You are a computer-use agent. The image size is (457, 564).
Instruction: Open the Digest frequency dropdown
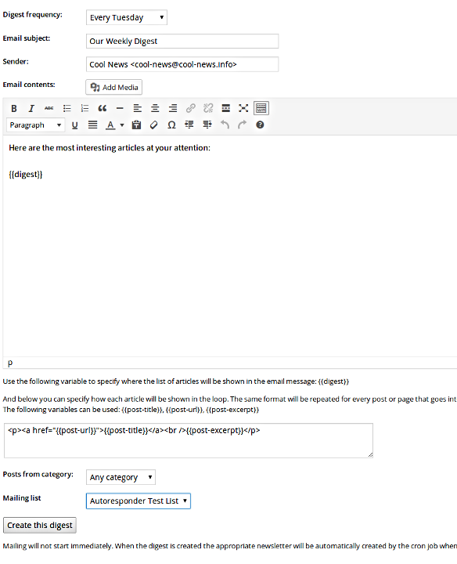(x=127, y=17)
